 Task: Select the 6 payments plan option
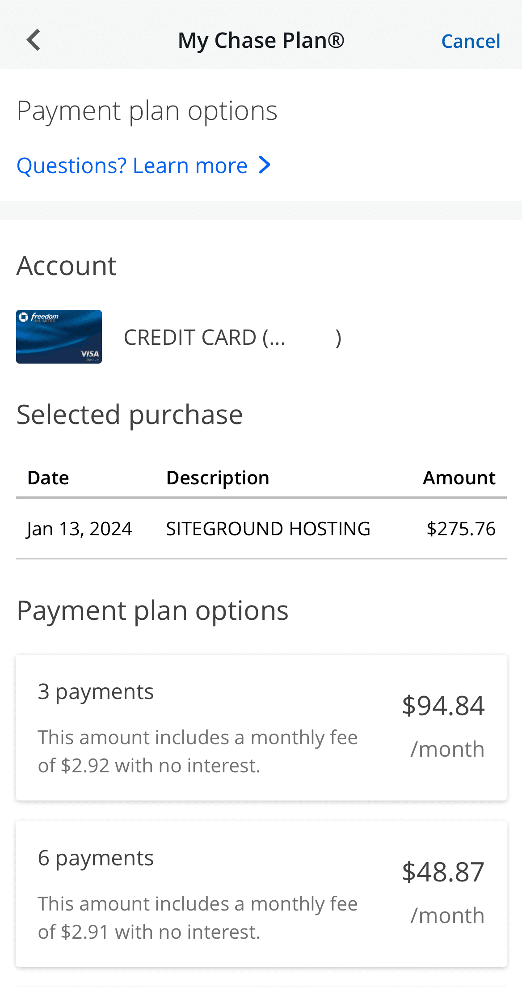tap(261, 894)
